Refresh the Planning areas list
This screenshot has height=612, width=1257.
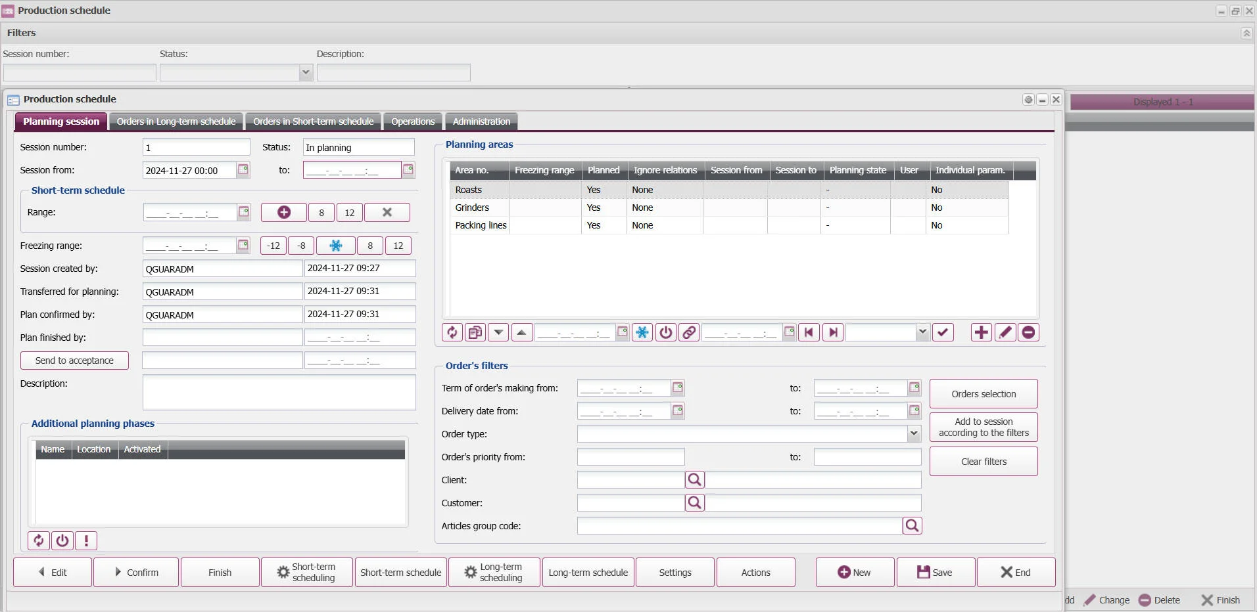click(452, 332)
